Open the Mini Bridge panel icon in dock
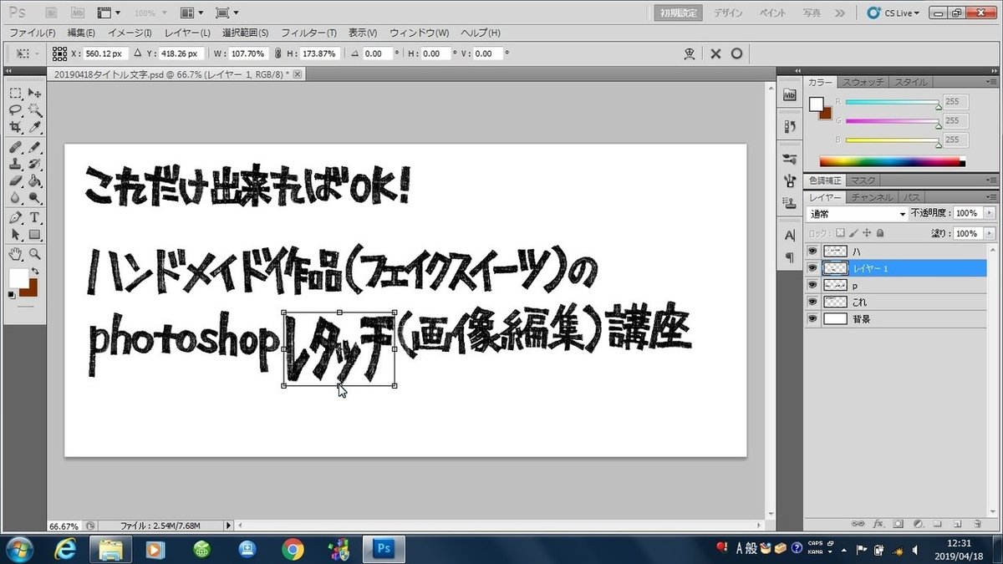 [x=789, y=95]
